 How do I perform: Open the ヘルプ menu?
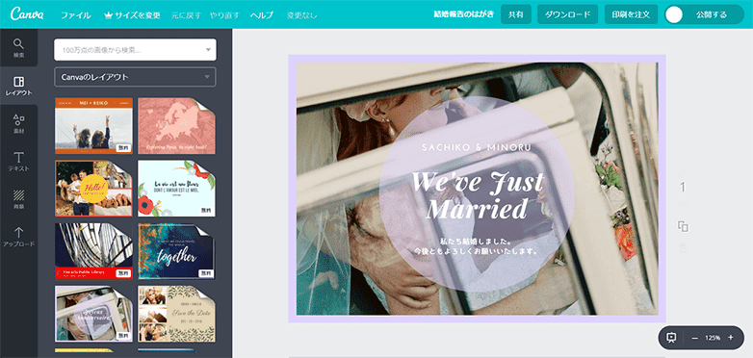(x=262, y=14)
